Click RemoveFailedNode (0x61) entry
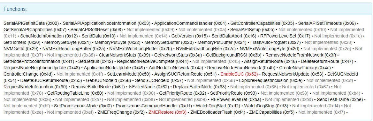 click(98, 87)
